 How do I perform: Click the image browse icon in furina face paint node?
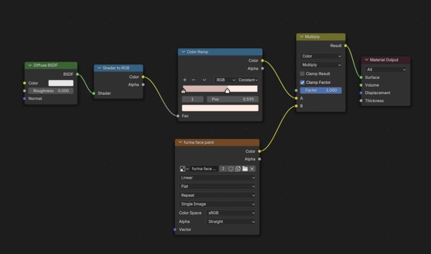(x=183, y=169)
